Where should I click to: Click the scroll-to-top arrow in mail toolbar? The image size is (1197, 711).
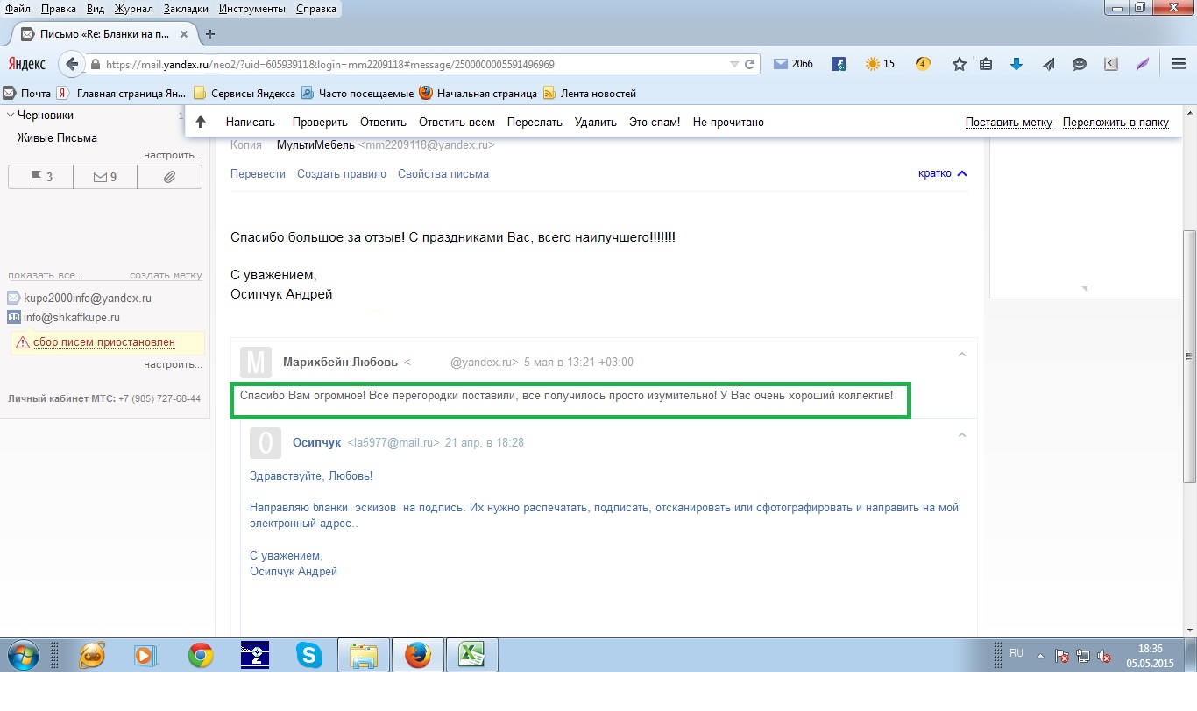point(201,123)
